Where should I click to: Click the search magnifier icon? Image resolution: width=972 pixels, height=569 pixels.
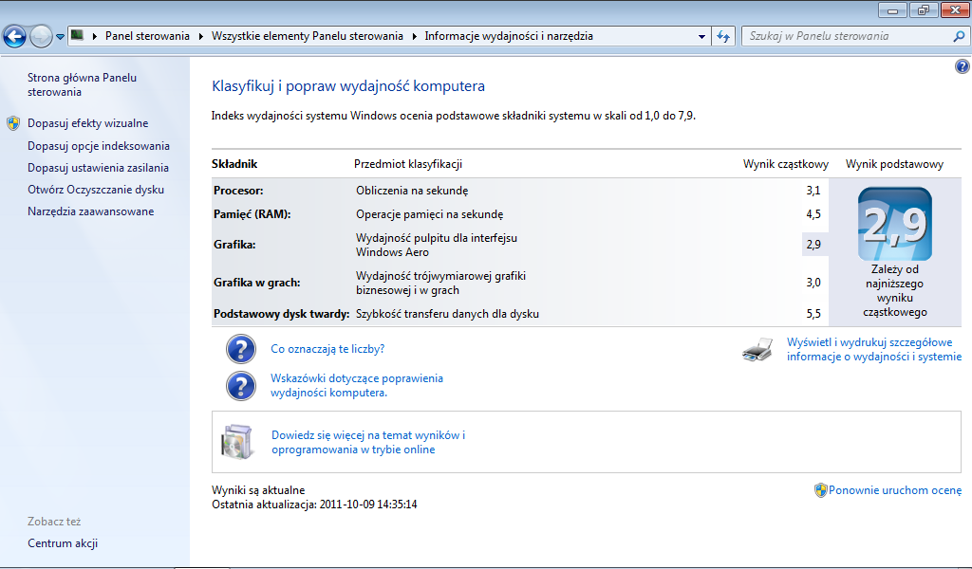click(959, 36)
